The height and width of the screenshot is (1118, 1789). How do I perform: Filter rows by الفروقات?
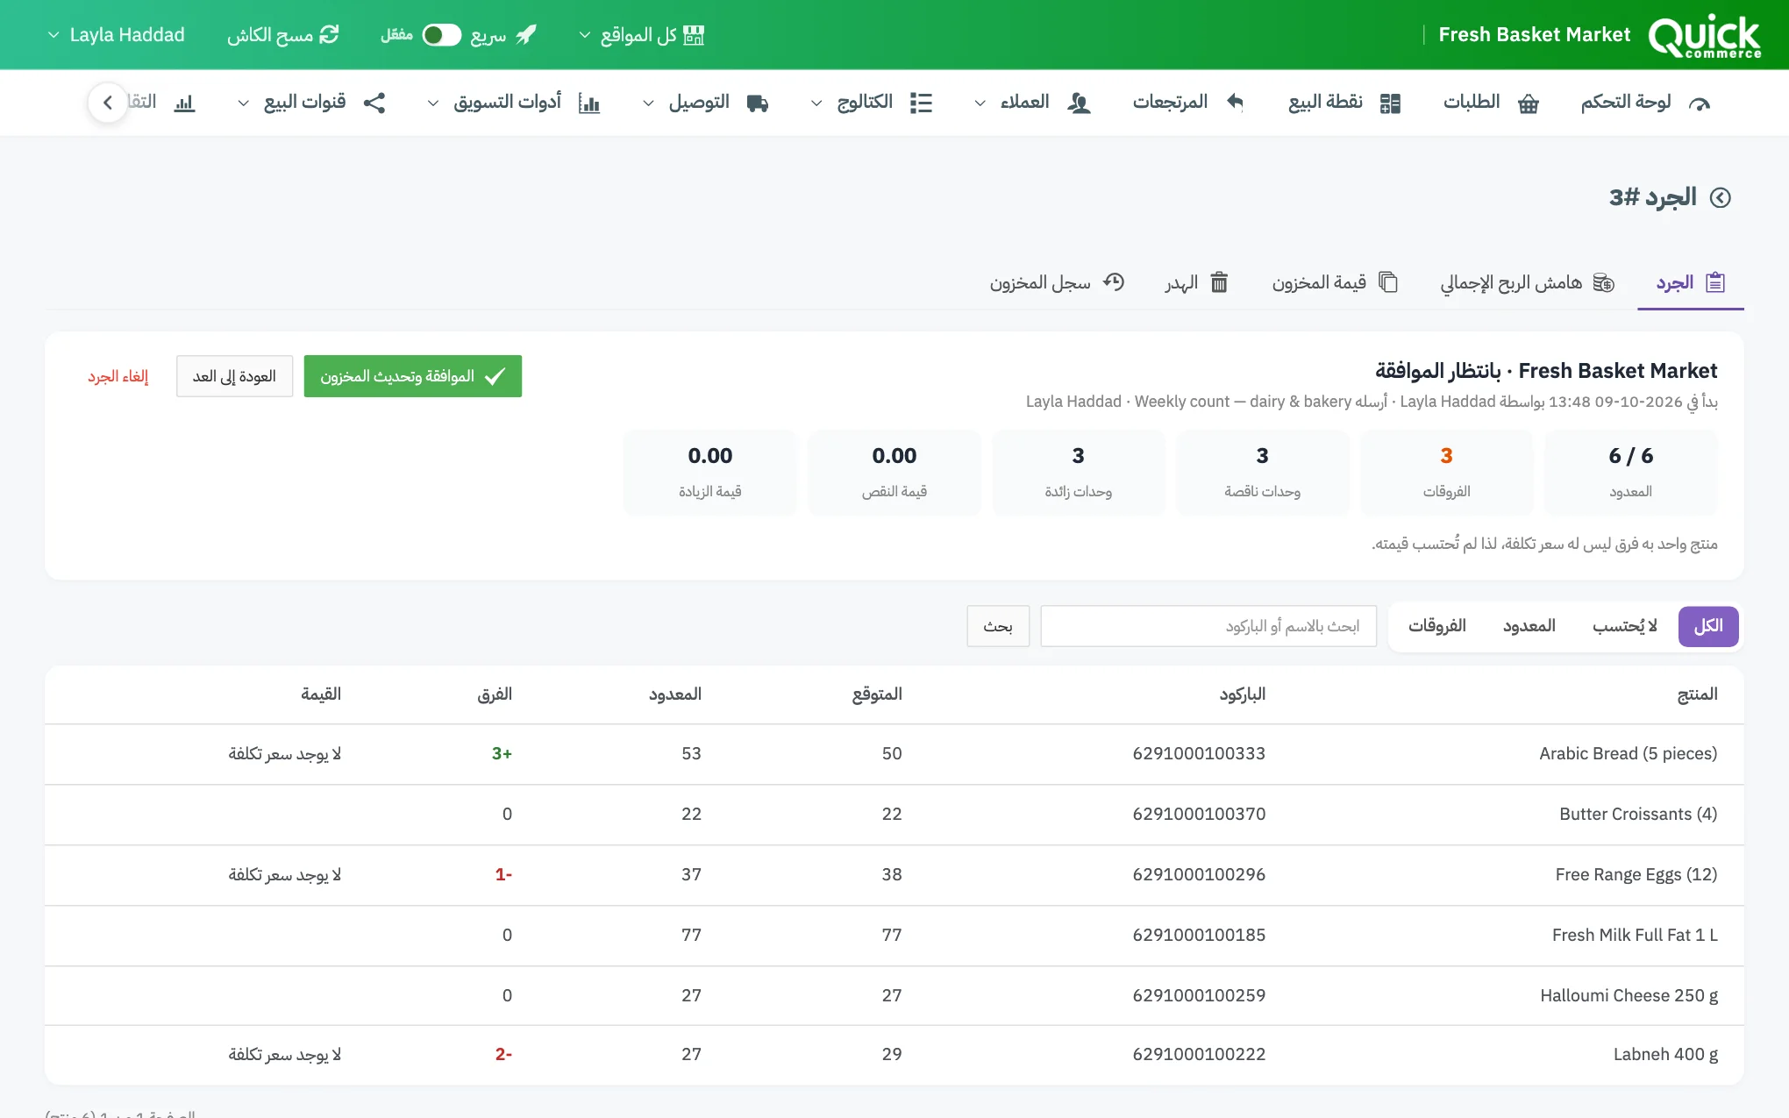1436,626
